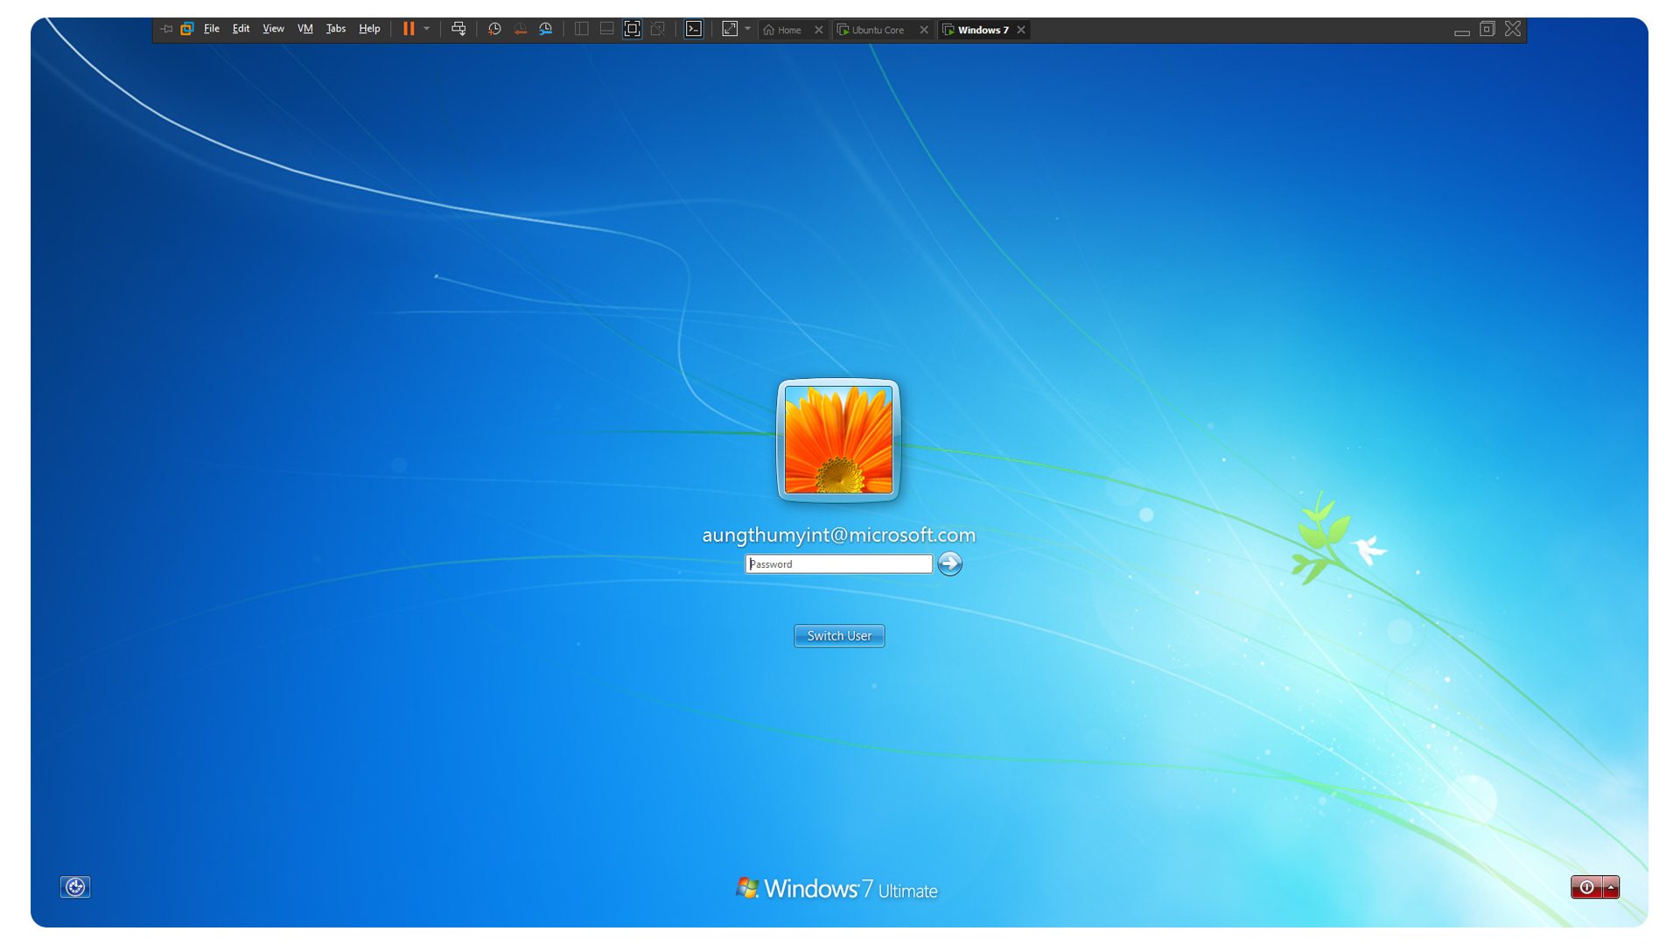Viewport: 1680px width, 945px height.
Task: Pause the virtual machine with orange button
Action: [409, 29]
